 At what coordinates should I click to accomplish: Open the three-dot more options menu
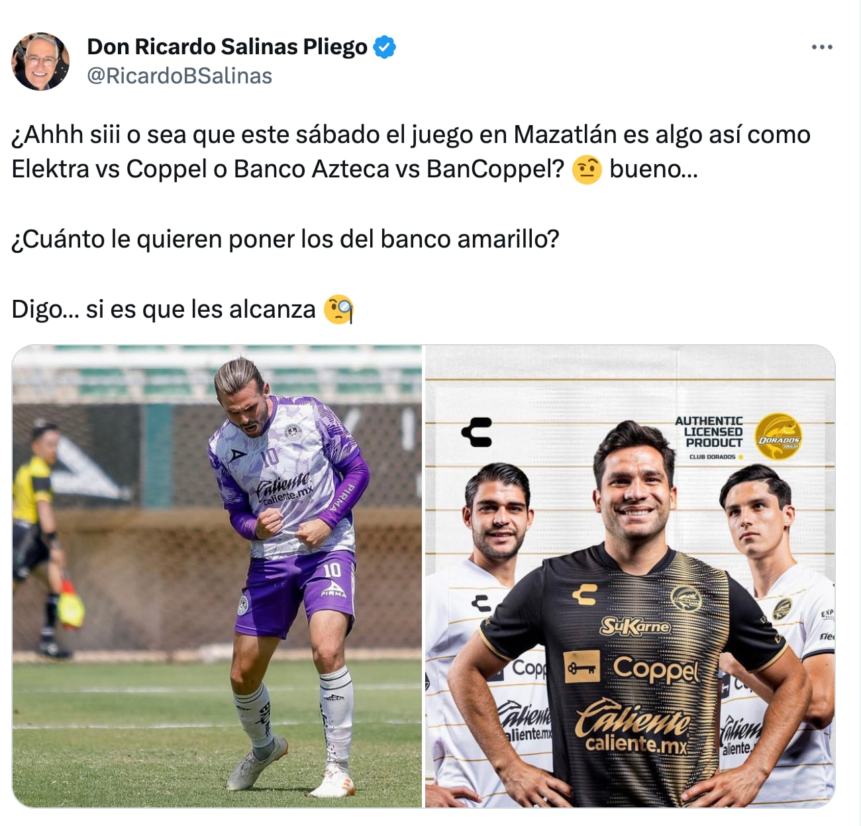coord(822,47)
